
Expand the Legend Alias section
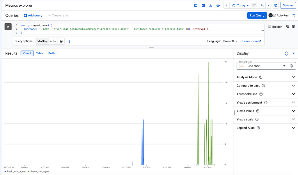pos(293,128)
